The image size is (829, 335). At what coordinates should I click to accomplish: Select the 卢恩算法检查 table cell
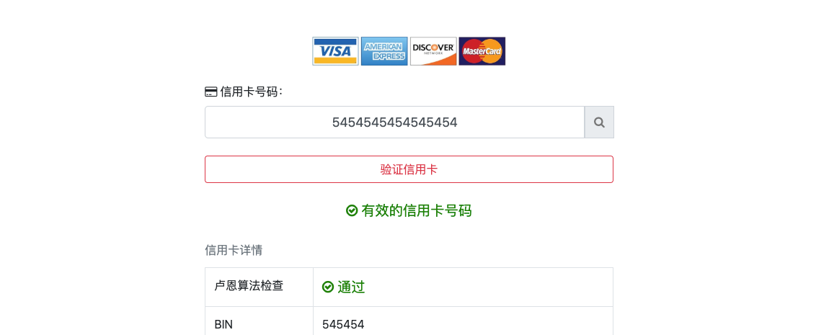[x=249, y=286]
